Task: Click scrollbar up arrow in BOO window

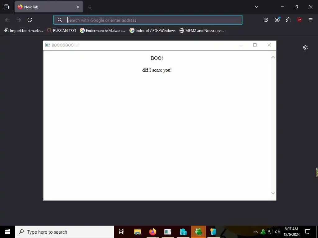Action: click(x=273, y=57)
